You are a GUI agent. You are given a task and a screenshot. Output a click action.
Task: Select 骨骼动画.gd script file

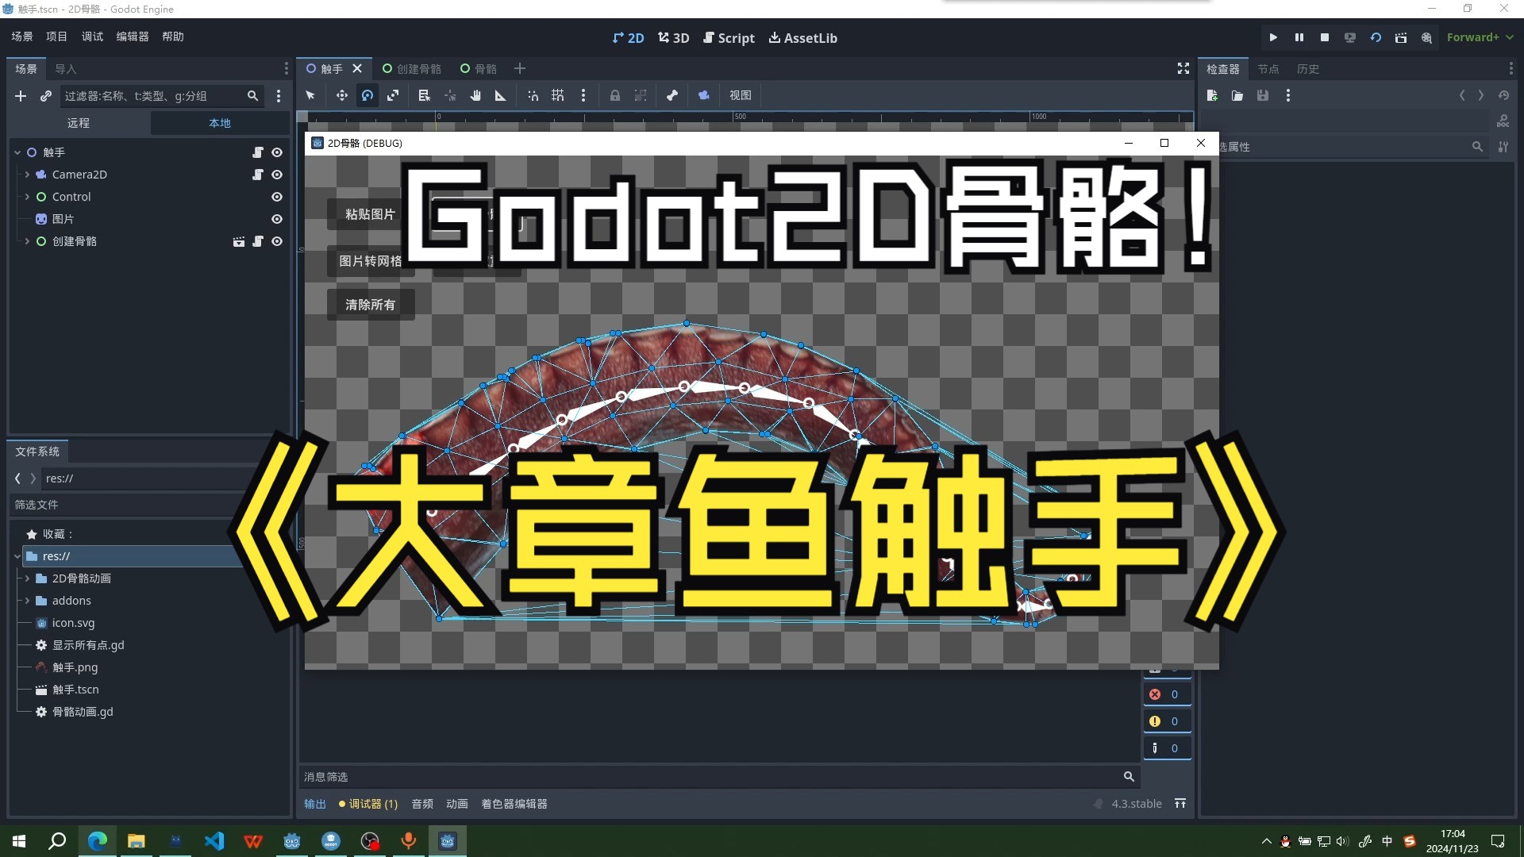(x=83, y=712)
